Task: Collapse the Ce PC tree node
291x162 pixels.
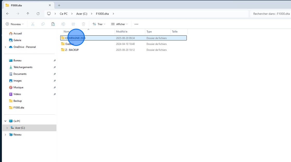Action: [x=5, y=121]
